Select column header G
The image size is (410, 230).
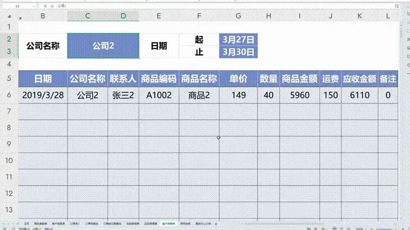coord(239,17)
